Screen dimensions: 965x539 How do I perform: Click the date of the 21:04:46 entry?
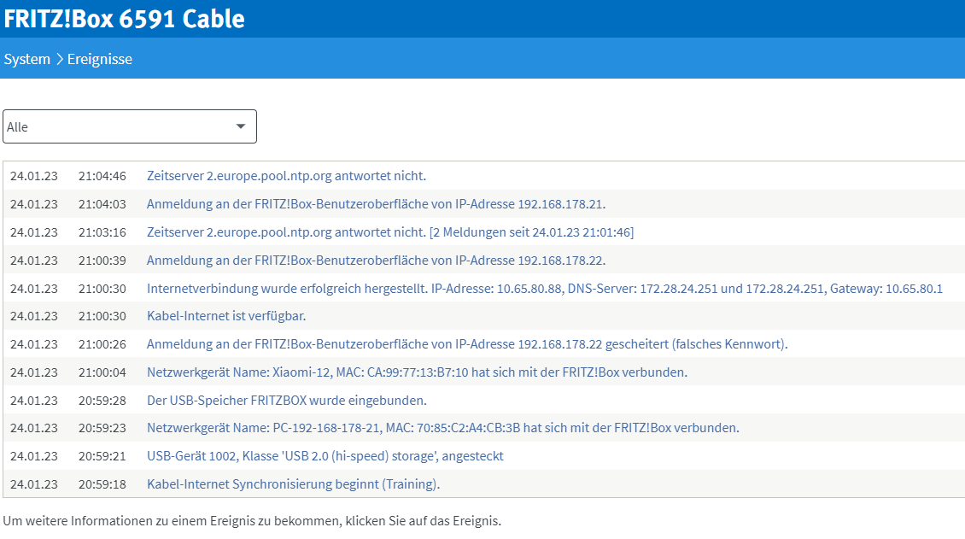(34, 176)
